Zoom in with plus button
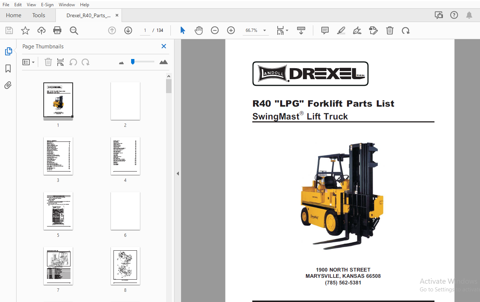This screenshot has height=302, width=480. [231, 30]
